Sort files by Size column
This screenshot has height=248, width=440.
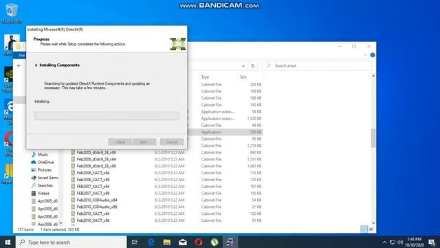[x=243, y=77]
